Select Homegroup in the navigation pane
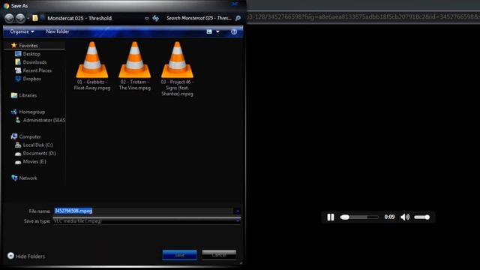480x270 pixels. coord(31,112)
